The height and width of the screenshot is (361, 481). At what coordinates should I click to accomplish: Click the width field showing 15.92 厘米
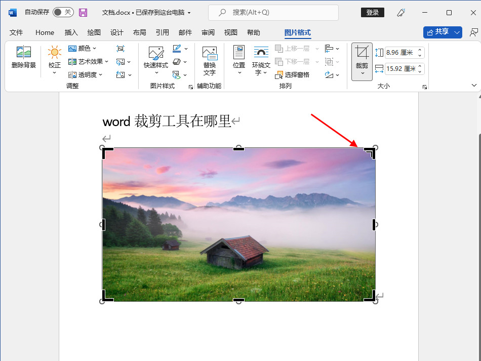400,69
